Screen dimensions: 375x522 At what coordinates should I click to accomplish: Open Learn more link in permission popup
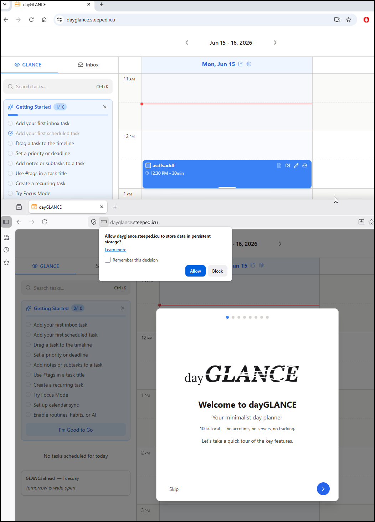tap(115, 250)
